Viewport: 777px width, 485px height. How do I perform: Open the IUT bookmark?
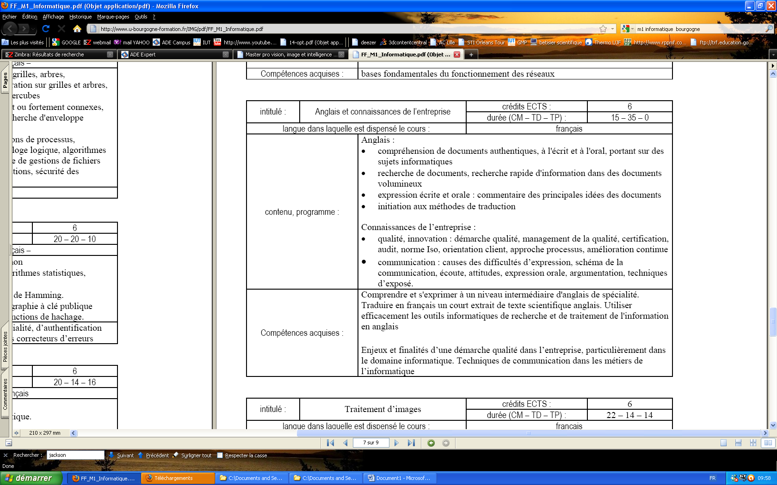[x=202, y=42]
